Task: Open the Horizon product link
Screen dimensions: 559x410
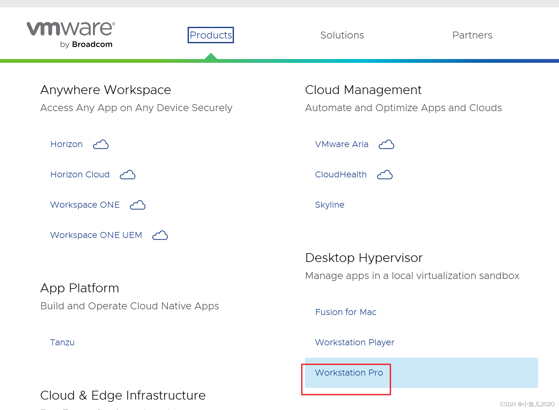Action: coord(67,144)
